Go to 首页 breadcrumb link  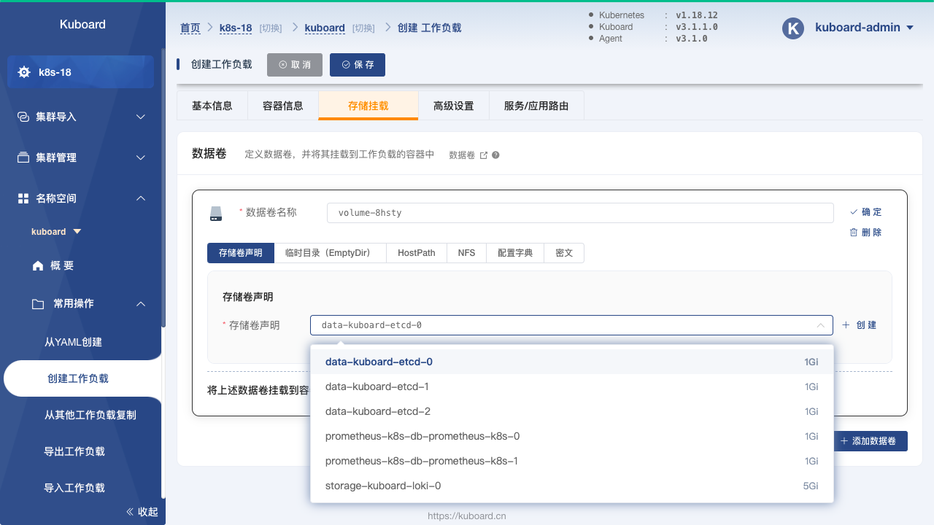tap(190, 28)
